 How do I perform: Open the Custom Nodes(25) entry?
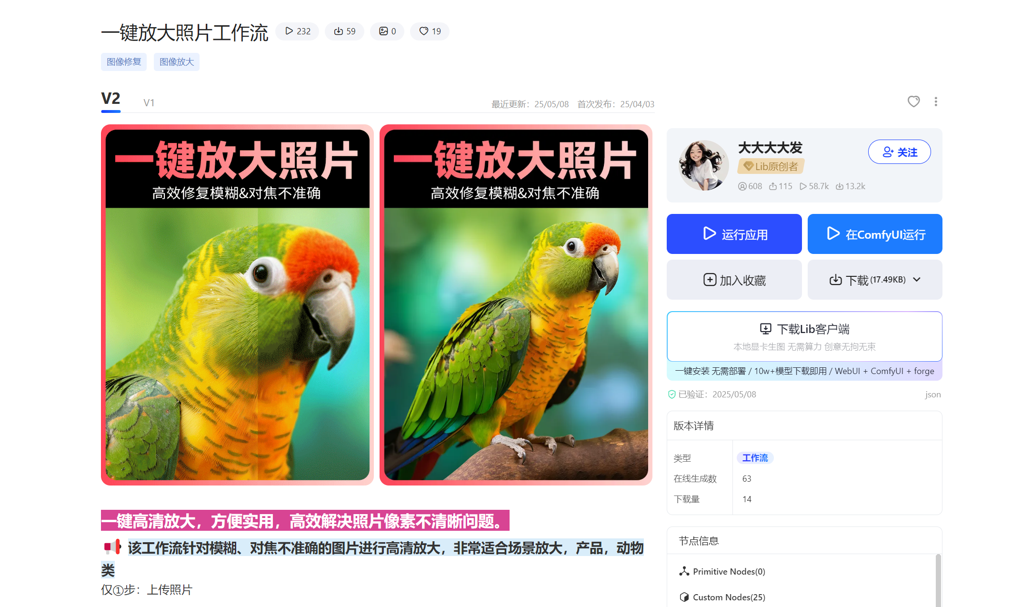click(x=722, y=597)
